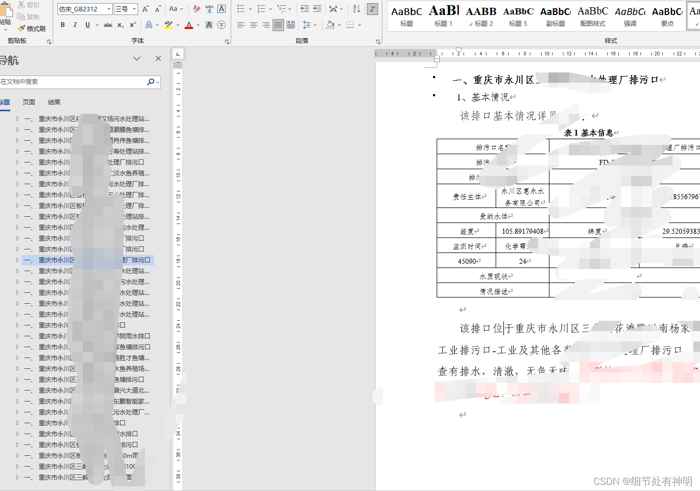Image resolution: width=700 pixels, height=491 pixels.
Task: Click the Asian layout icon
Action: tap(333, 9)
